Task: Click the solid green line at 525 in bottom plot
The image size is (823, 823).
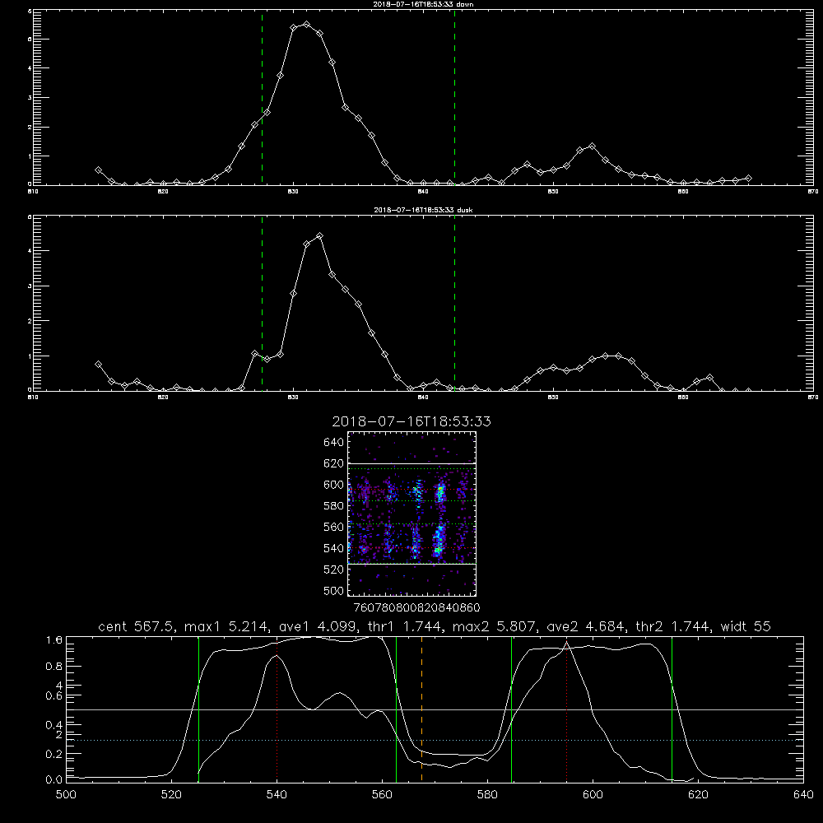Action: click(198, 709)
